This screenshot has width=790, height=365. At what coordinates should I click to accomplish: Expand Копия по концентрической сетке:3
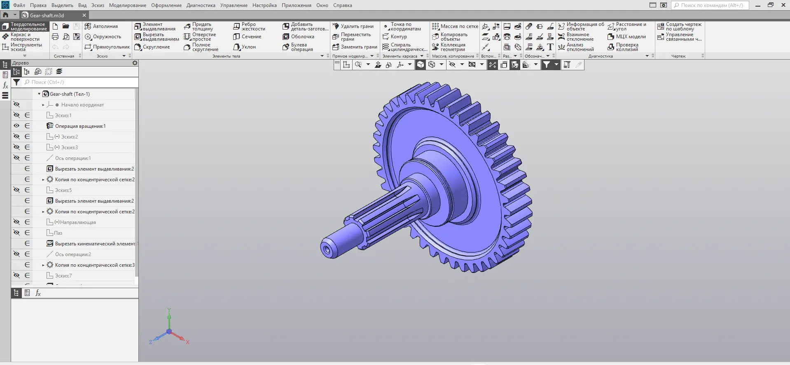pyautogui.click(x=43, y=265)
